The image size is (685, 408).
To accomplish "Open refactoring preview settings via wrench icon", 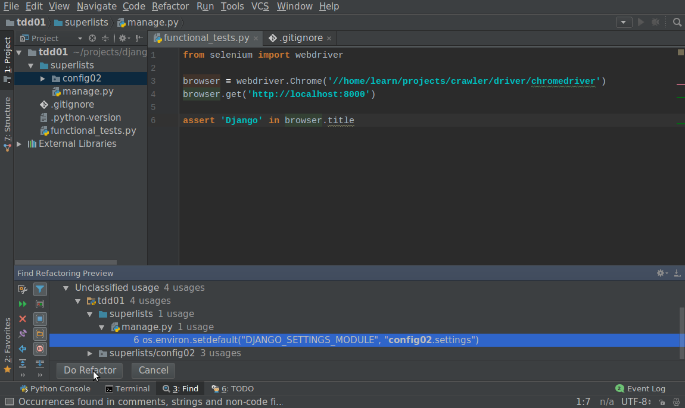I will 22,289.
